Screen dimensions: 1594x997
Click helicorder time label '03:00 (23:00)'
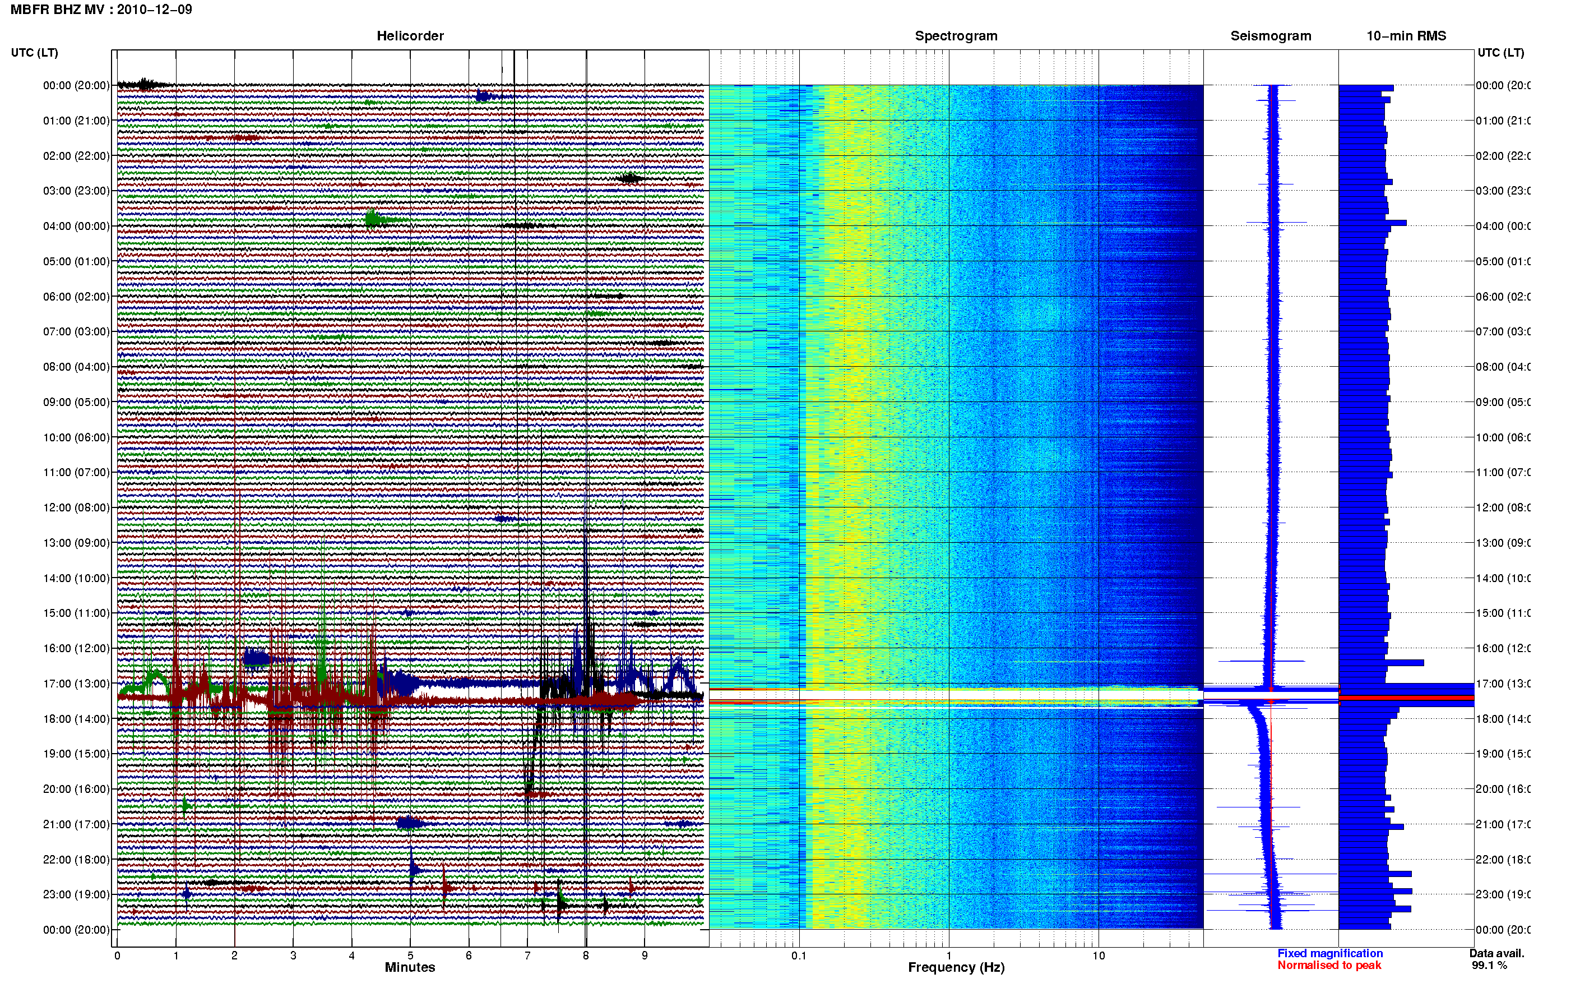click(76, 191)
